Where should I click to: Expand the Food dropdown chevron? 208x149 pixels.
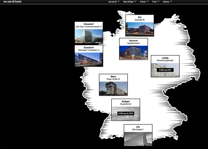[159, 1]
